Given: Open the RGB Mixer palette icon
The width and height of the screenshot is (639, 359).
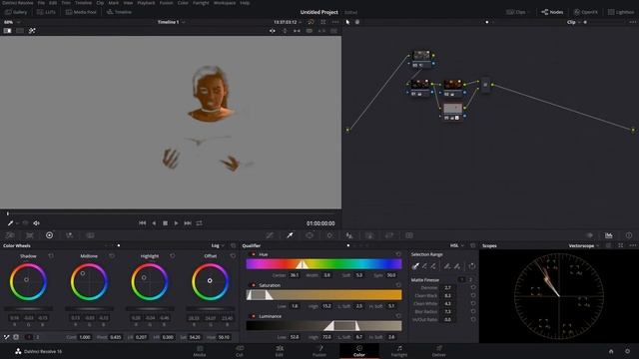Looking at the screenshot, I should click(x=70, y=235).
